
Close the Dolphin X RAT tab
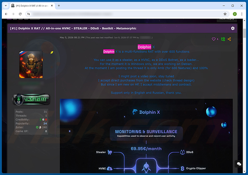coord(52,6)
